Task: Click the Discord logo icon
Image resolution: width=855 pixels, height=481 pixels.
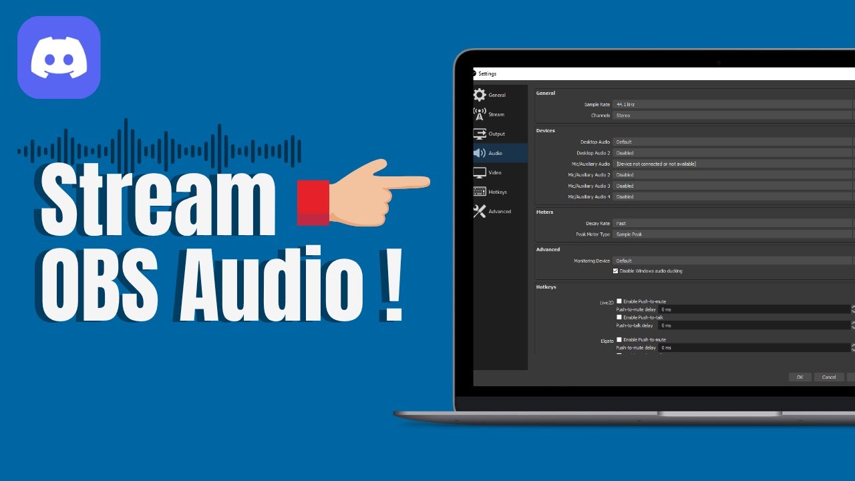Action: point(59,57)
